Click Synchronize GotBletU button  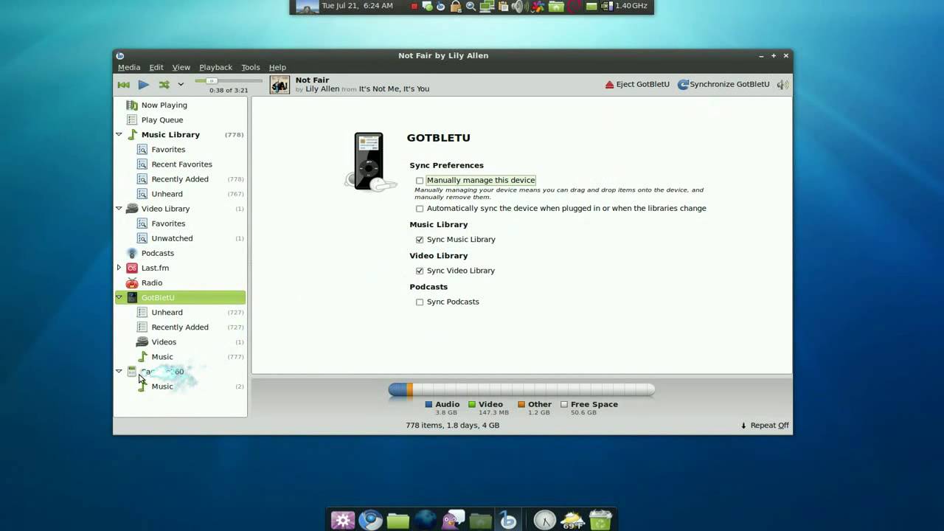723,85
